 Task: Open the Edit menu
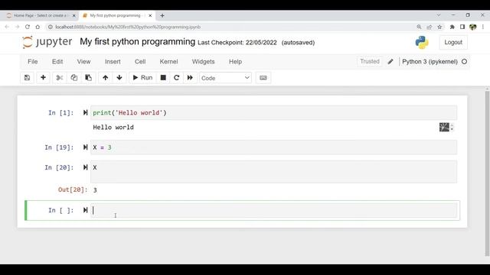coord(57,61)
